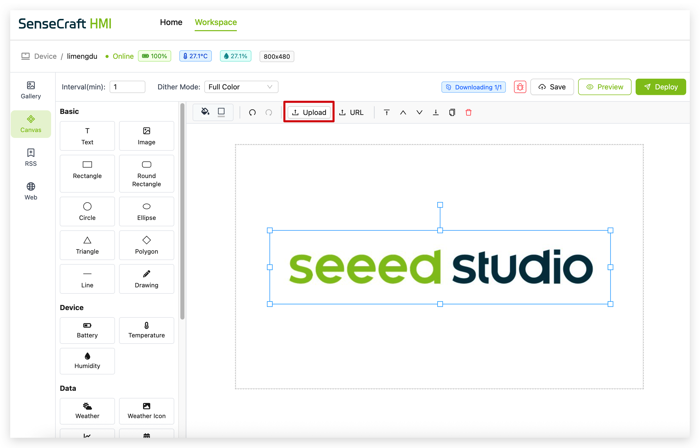Click the element panel vertical scrollbar
This screenshot has height=448, width=700.
pyautogui.click(x=182, y=211)
